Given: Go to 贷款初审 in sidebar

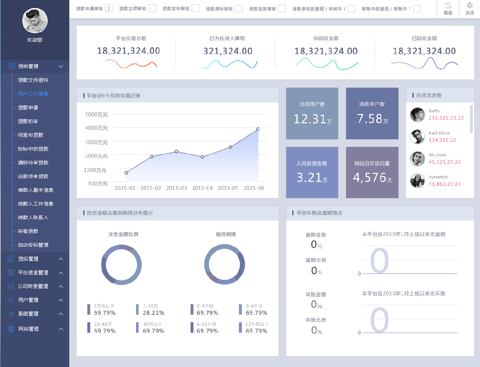Looking at the screenshot, I should (28, 121).
